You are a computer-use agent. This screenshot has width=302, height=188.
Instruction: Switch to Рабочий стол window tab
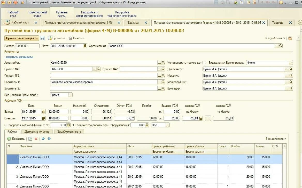(x=20, y=22)
